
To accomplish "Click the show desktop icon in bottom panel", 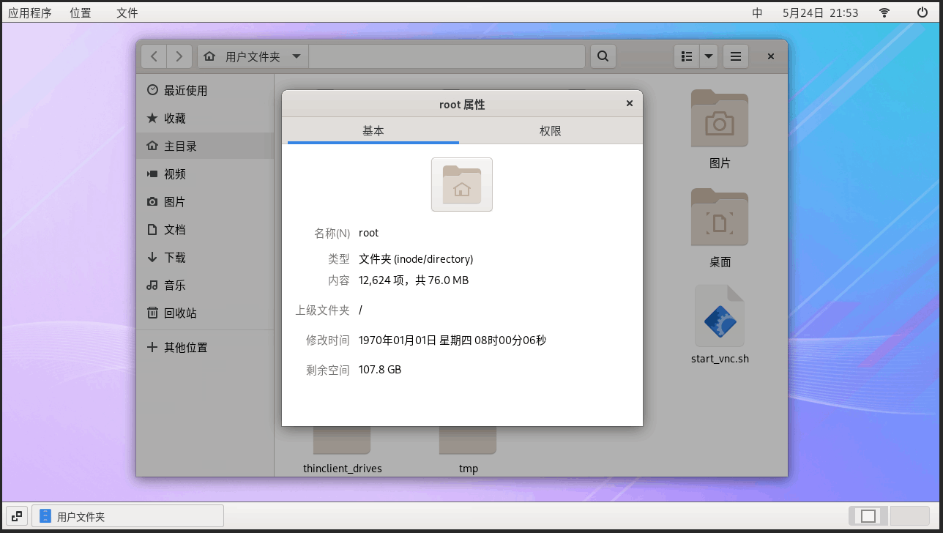I will (x=17, y=516).
